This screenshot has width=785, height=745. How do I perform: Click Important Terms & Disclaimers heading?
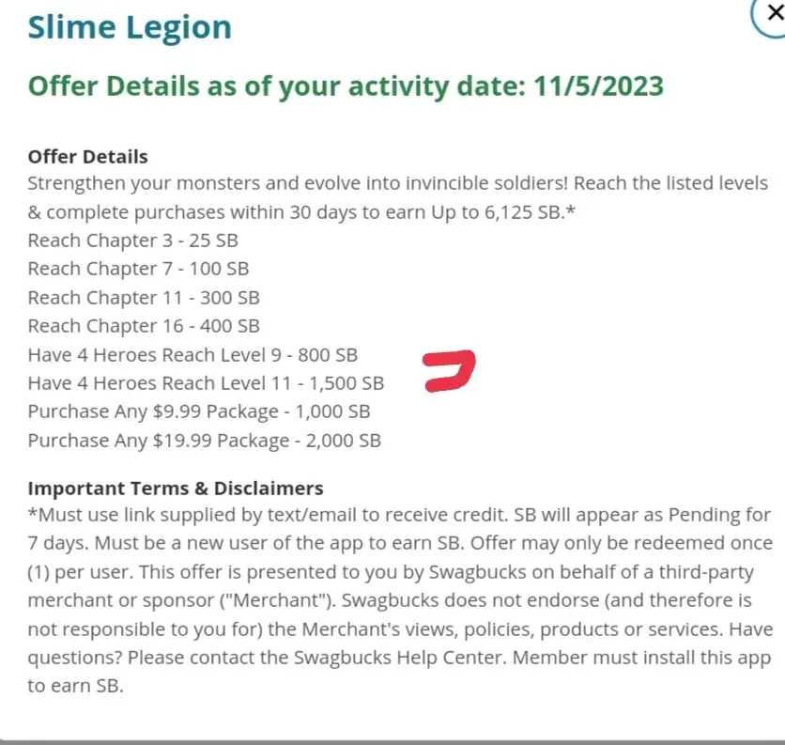point(176,489)
